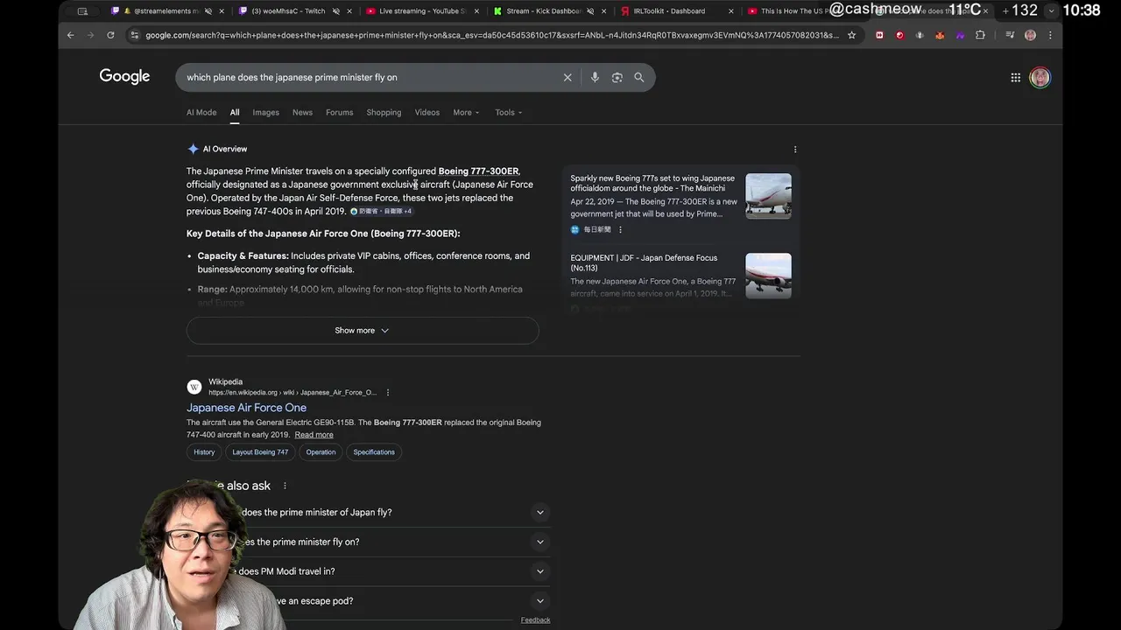Image resolution: width=1121 pixels, height=630 pixels.
Task: Reload the page with the refresh icon
Action: point(110,35)
